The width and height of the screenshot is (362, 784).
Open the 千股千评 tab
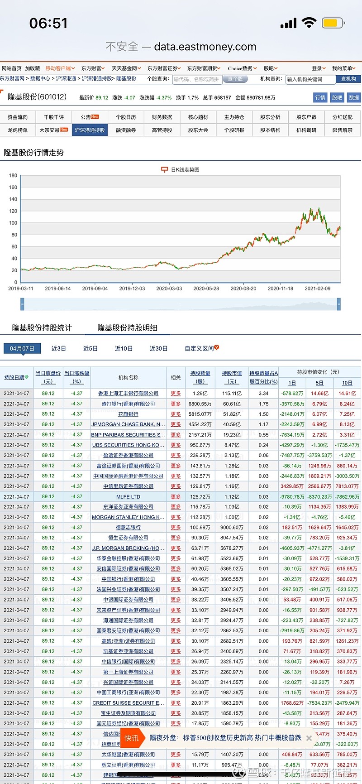(x=53, y=117)
